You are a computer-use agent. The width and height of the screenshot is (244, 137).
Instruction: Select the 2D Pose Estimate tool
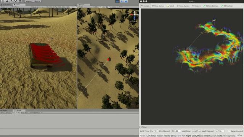pos(211,6)
